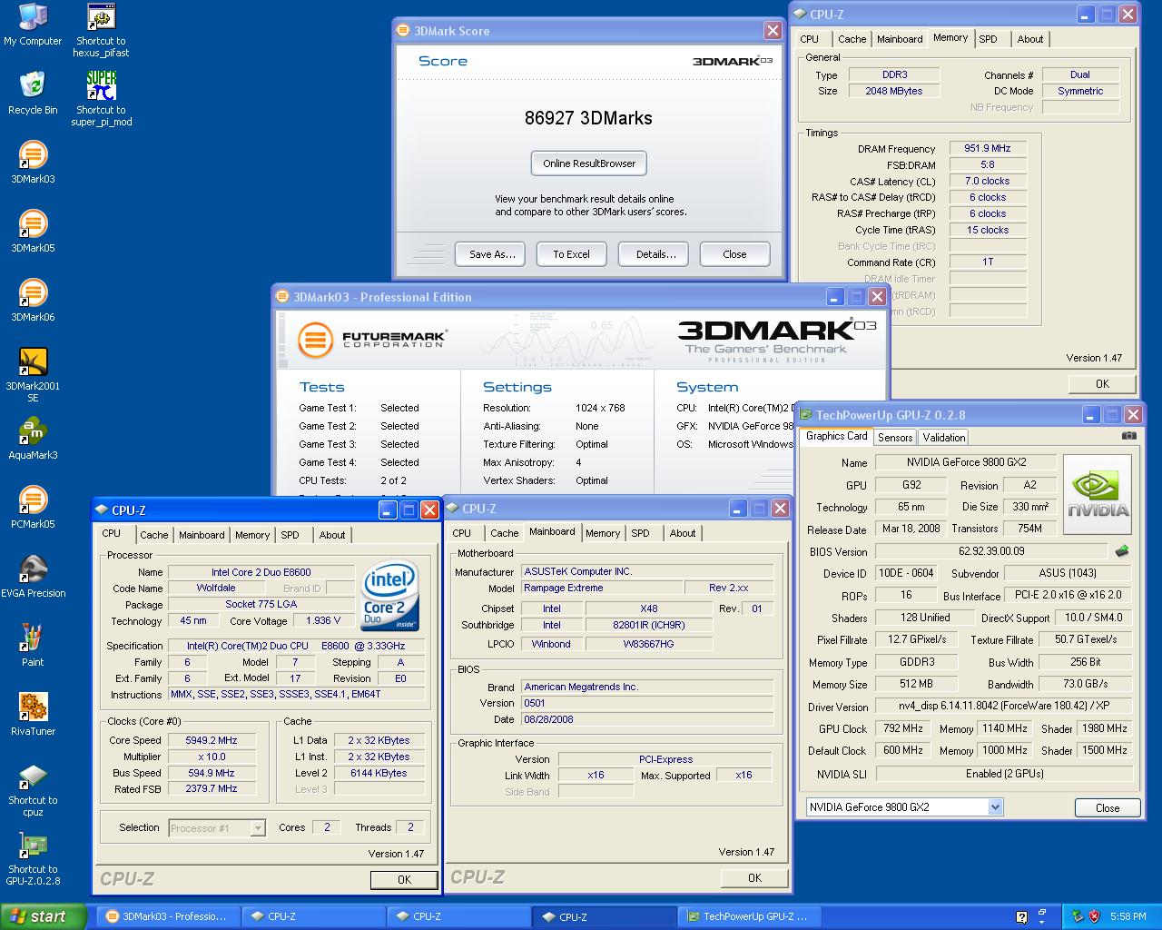Open the Memory tab in CPU-Z Mainboard window
The image size is (1162, 930).
(x=603, y=533)
